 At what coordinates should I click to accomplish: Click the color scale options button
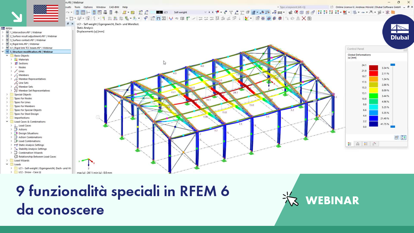point(397,138)
